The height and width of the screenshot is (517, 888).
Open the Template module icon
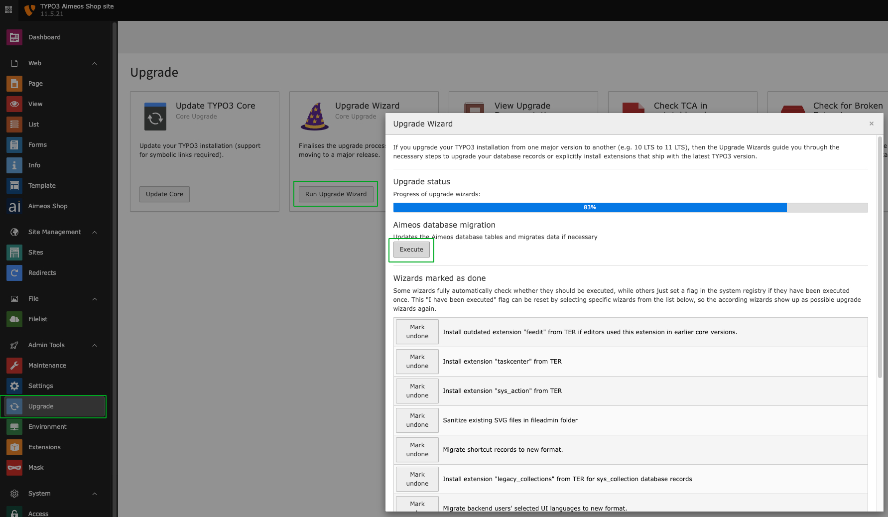pos(14,186)
